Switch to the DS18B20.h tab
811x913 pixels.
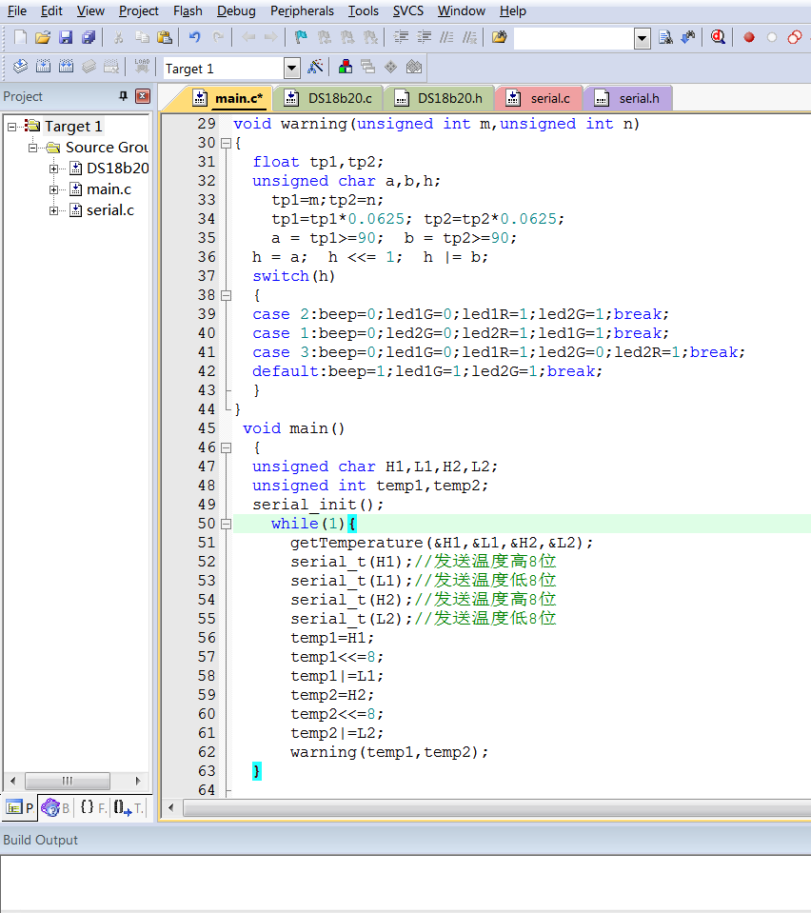pos(440,98)
